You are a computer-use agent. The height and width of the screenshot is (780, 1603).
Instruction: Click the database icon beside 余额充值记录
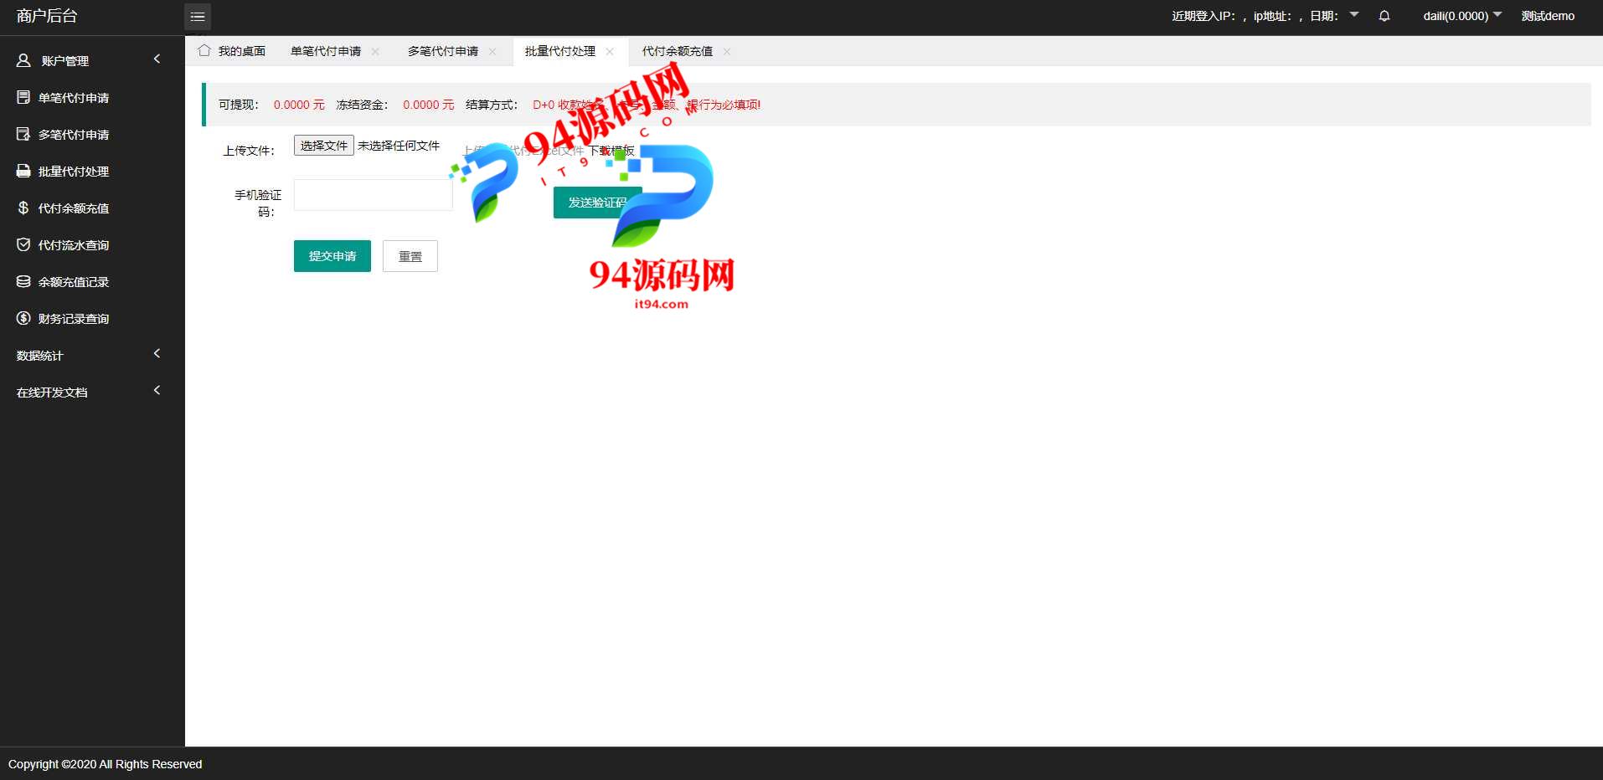point(23,281)
